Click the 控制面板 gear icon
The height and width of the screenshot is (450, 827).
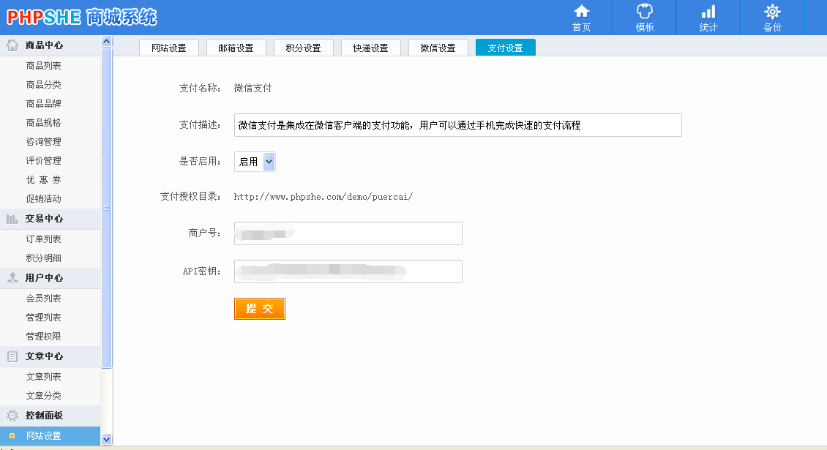(x=12, y=416)
